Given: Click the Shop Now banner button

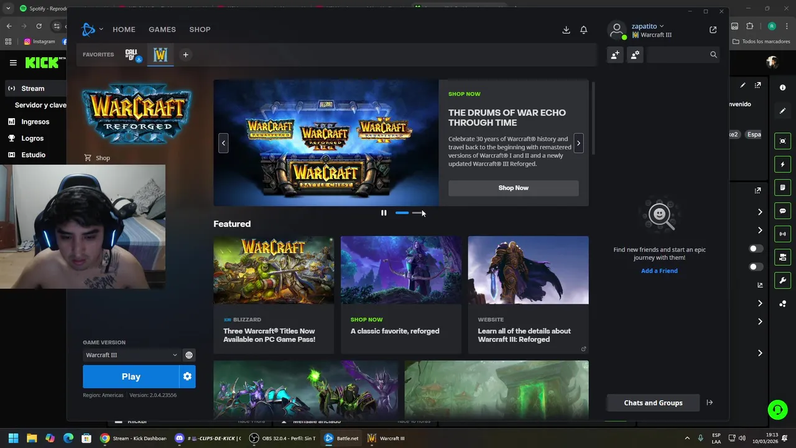Looking at the screenshot, I should 514,188.
